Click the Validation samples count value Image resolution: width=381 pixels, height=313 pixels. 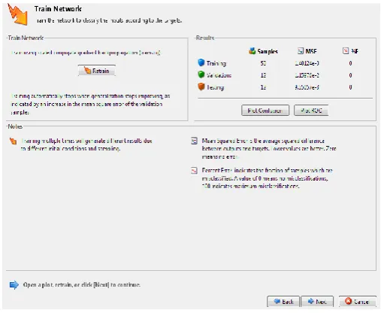(263, 75)
